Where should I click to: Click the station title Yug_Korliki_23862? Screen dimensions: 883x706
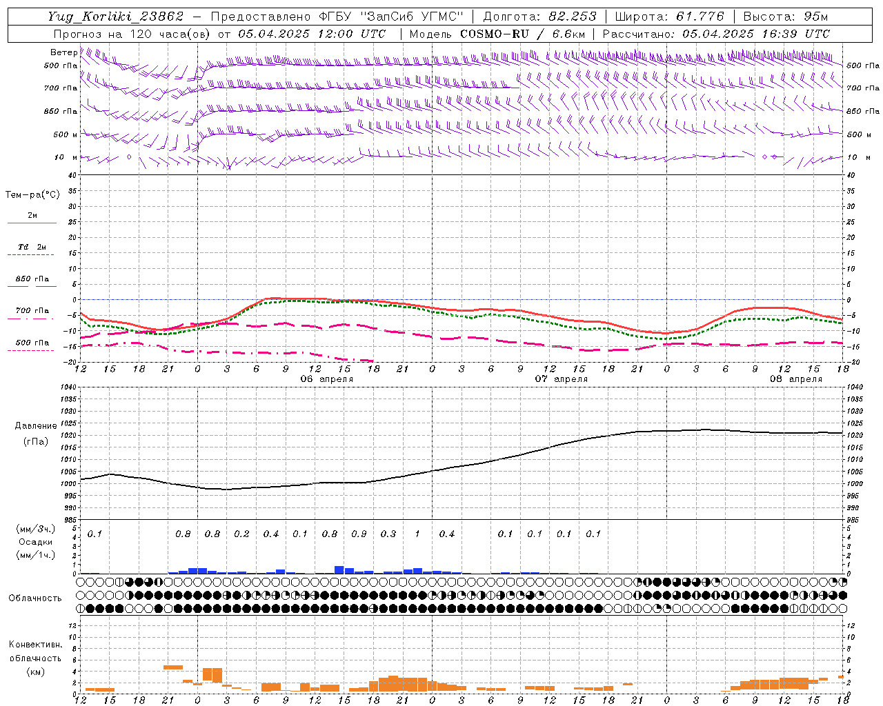click(116, 17)
